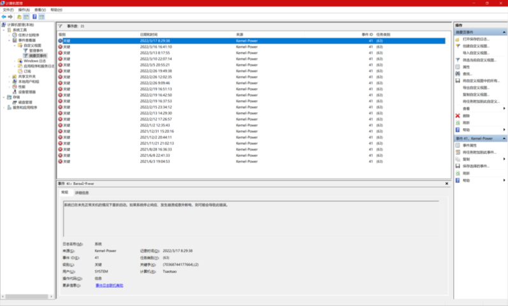This screenshot has width=508, height=306.
Task: Sort by the 日期和时间 column header
Action: click(149, 34)
